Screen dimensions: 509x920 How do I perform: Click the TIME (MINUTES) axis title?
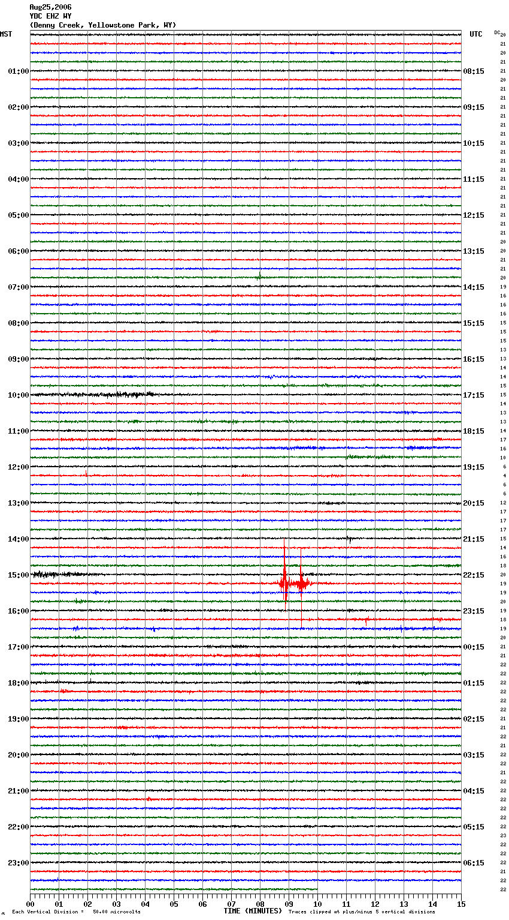click(x=253, y=911)
